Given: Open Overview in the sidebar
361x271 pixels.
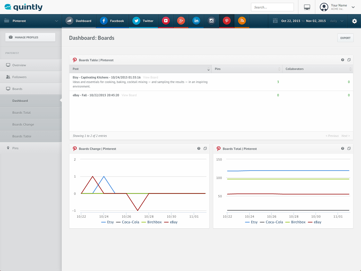Looking at the screenshot, I should [x=31, y=65].
